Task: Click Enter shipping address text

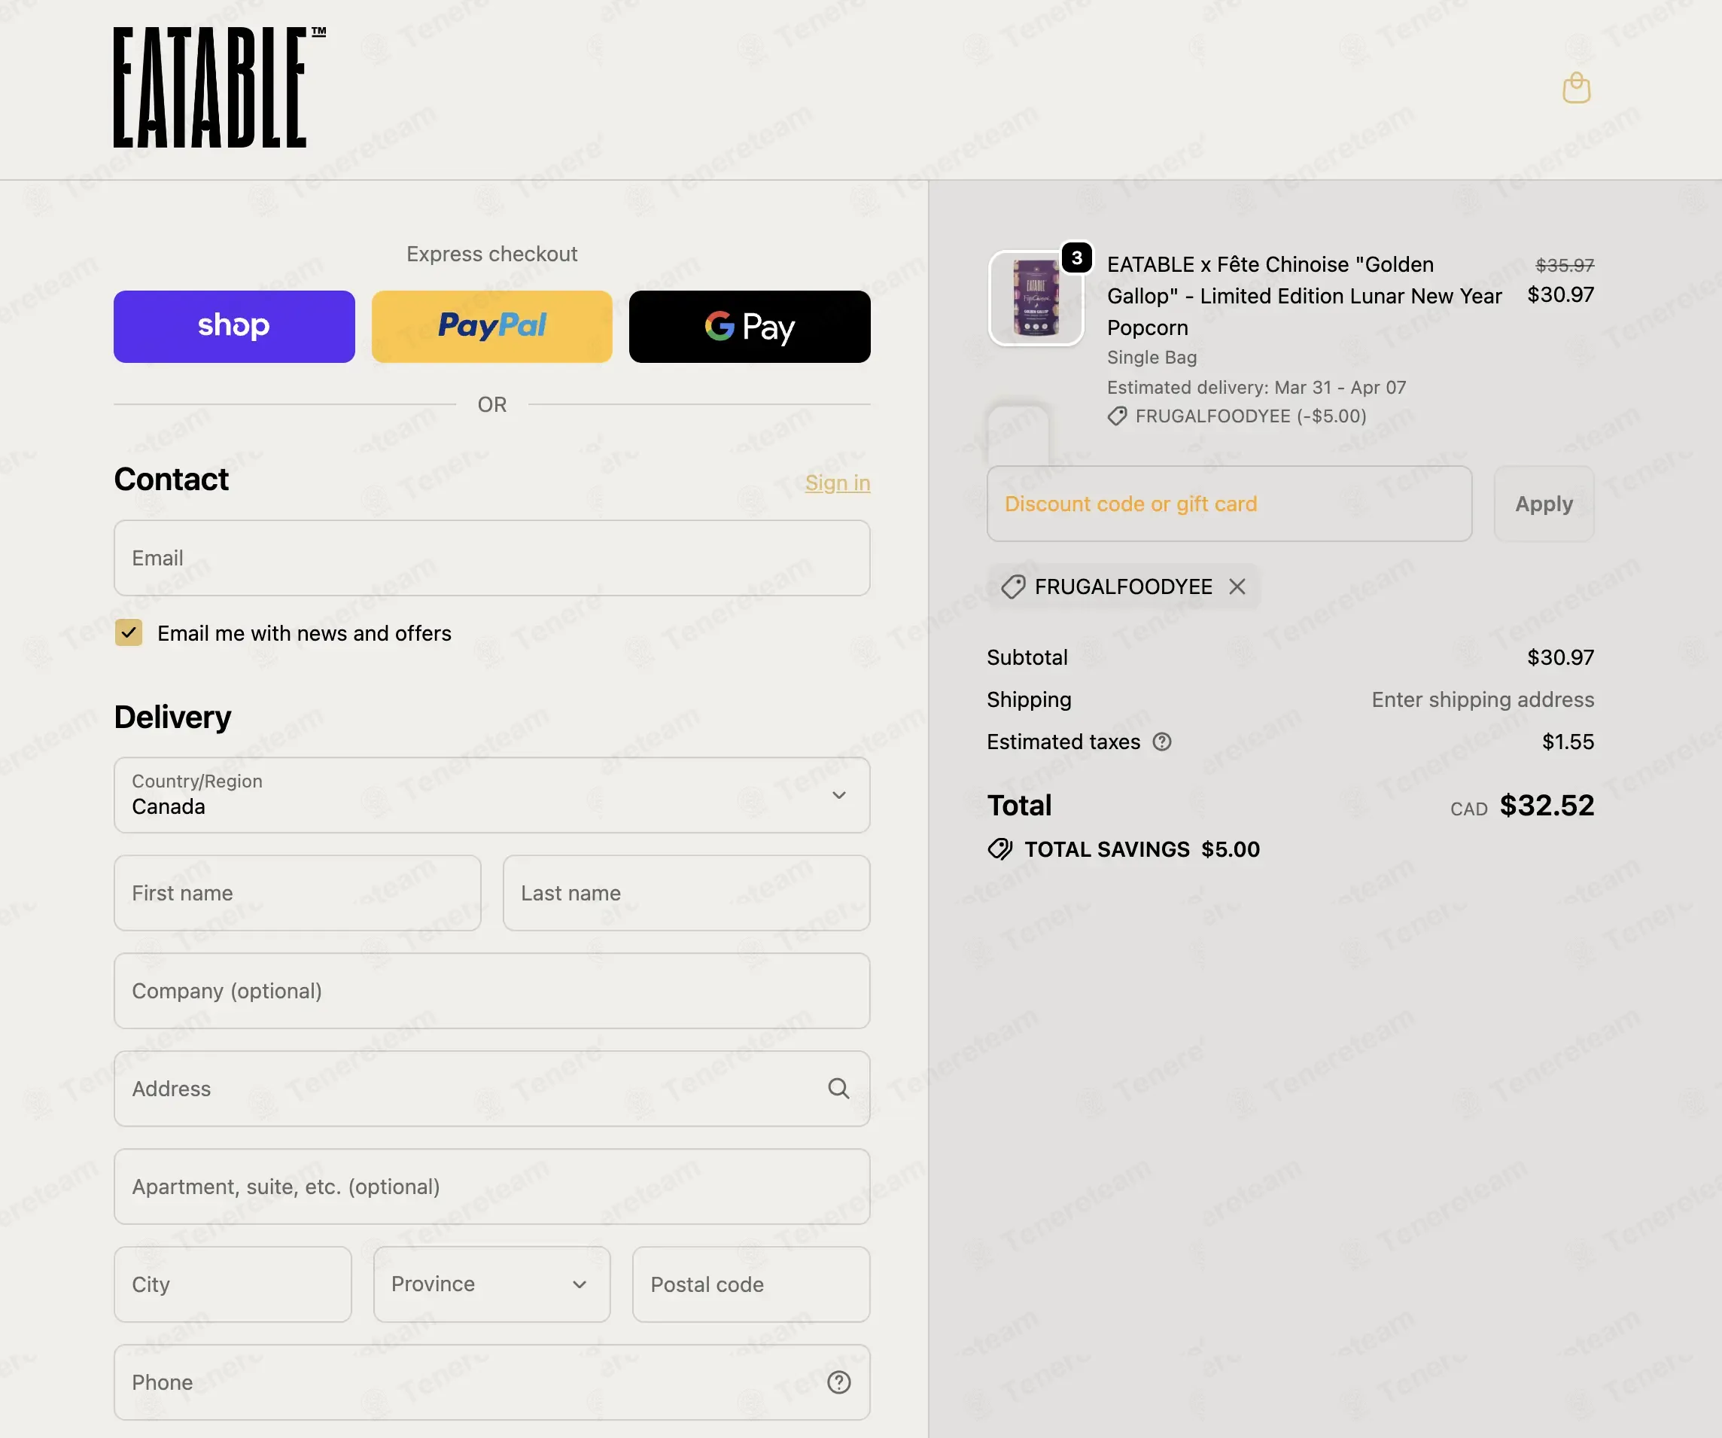Action: pyautogui.click(x=1483, y=699)
